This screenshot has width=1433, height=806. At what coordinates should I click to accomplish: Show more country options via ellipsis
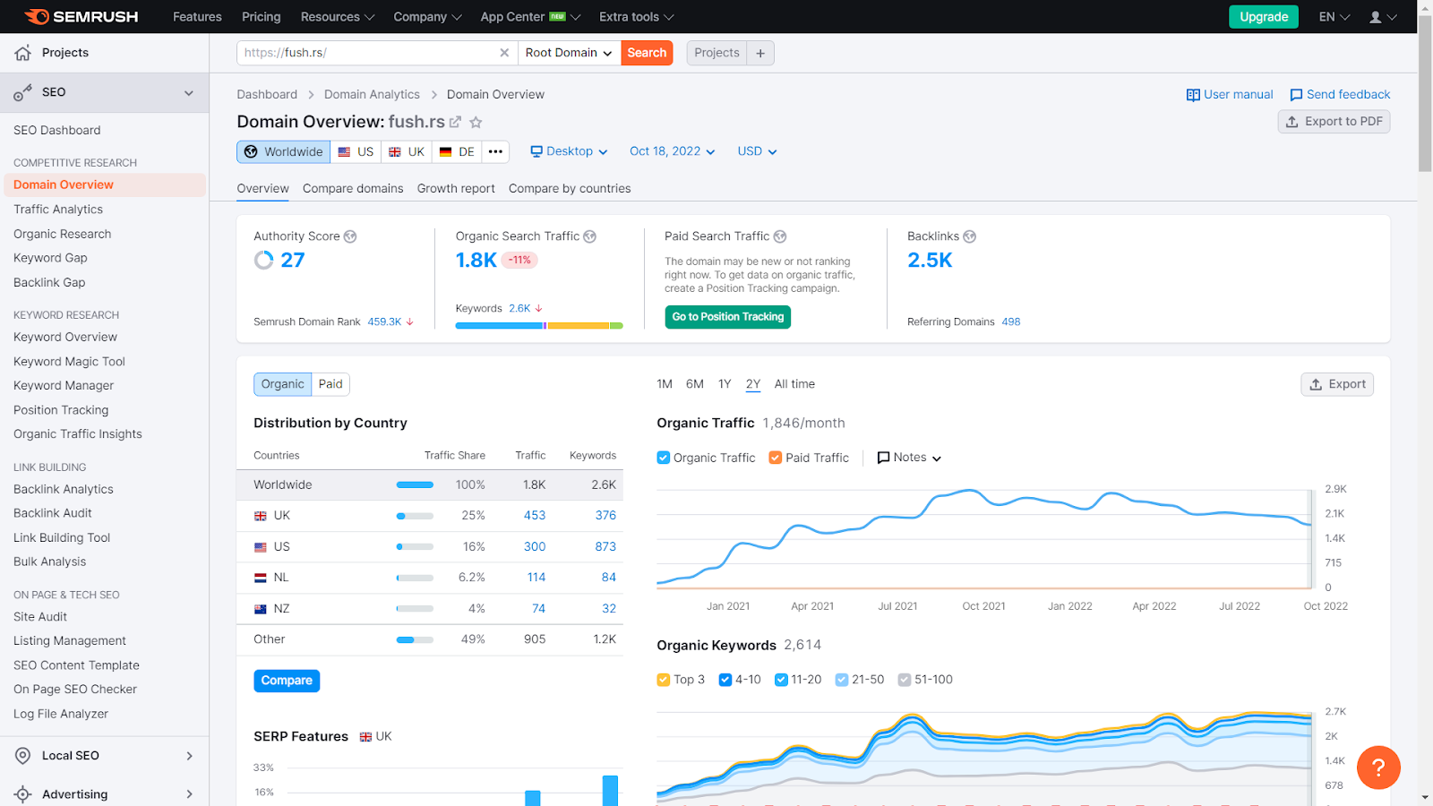click(495, 151)
